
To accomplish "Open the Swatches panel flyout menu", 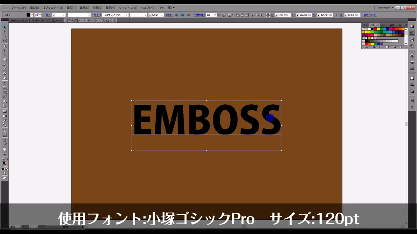I will [x=405, y=25].
